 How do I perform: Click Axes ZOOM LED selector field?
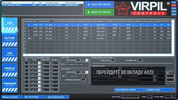(x=75, y=76)
